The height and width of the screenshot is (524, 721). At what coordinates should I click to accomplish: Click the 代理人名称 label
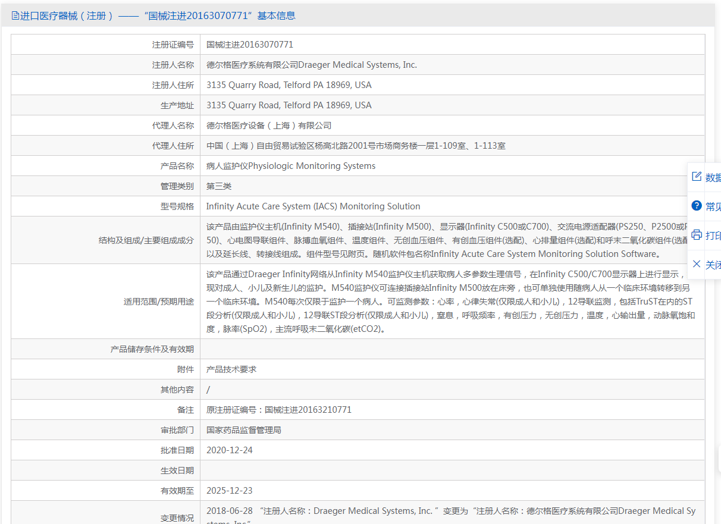coord(173,125)
